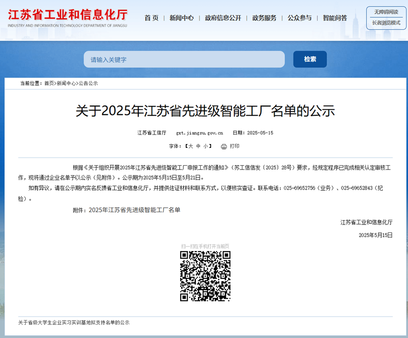Open the 公众参与 public participation menu
Screen dimensions: 408x338
pyautogui.click(x=299, y=18)
